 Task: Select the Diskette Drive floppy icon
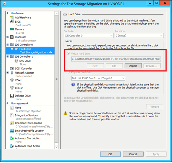point(12,96)
